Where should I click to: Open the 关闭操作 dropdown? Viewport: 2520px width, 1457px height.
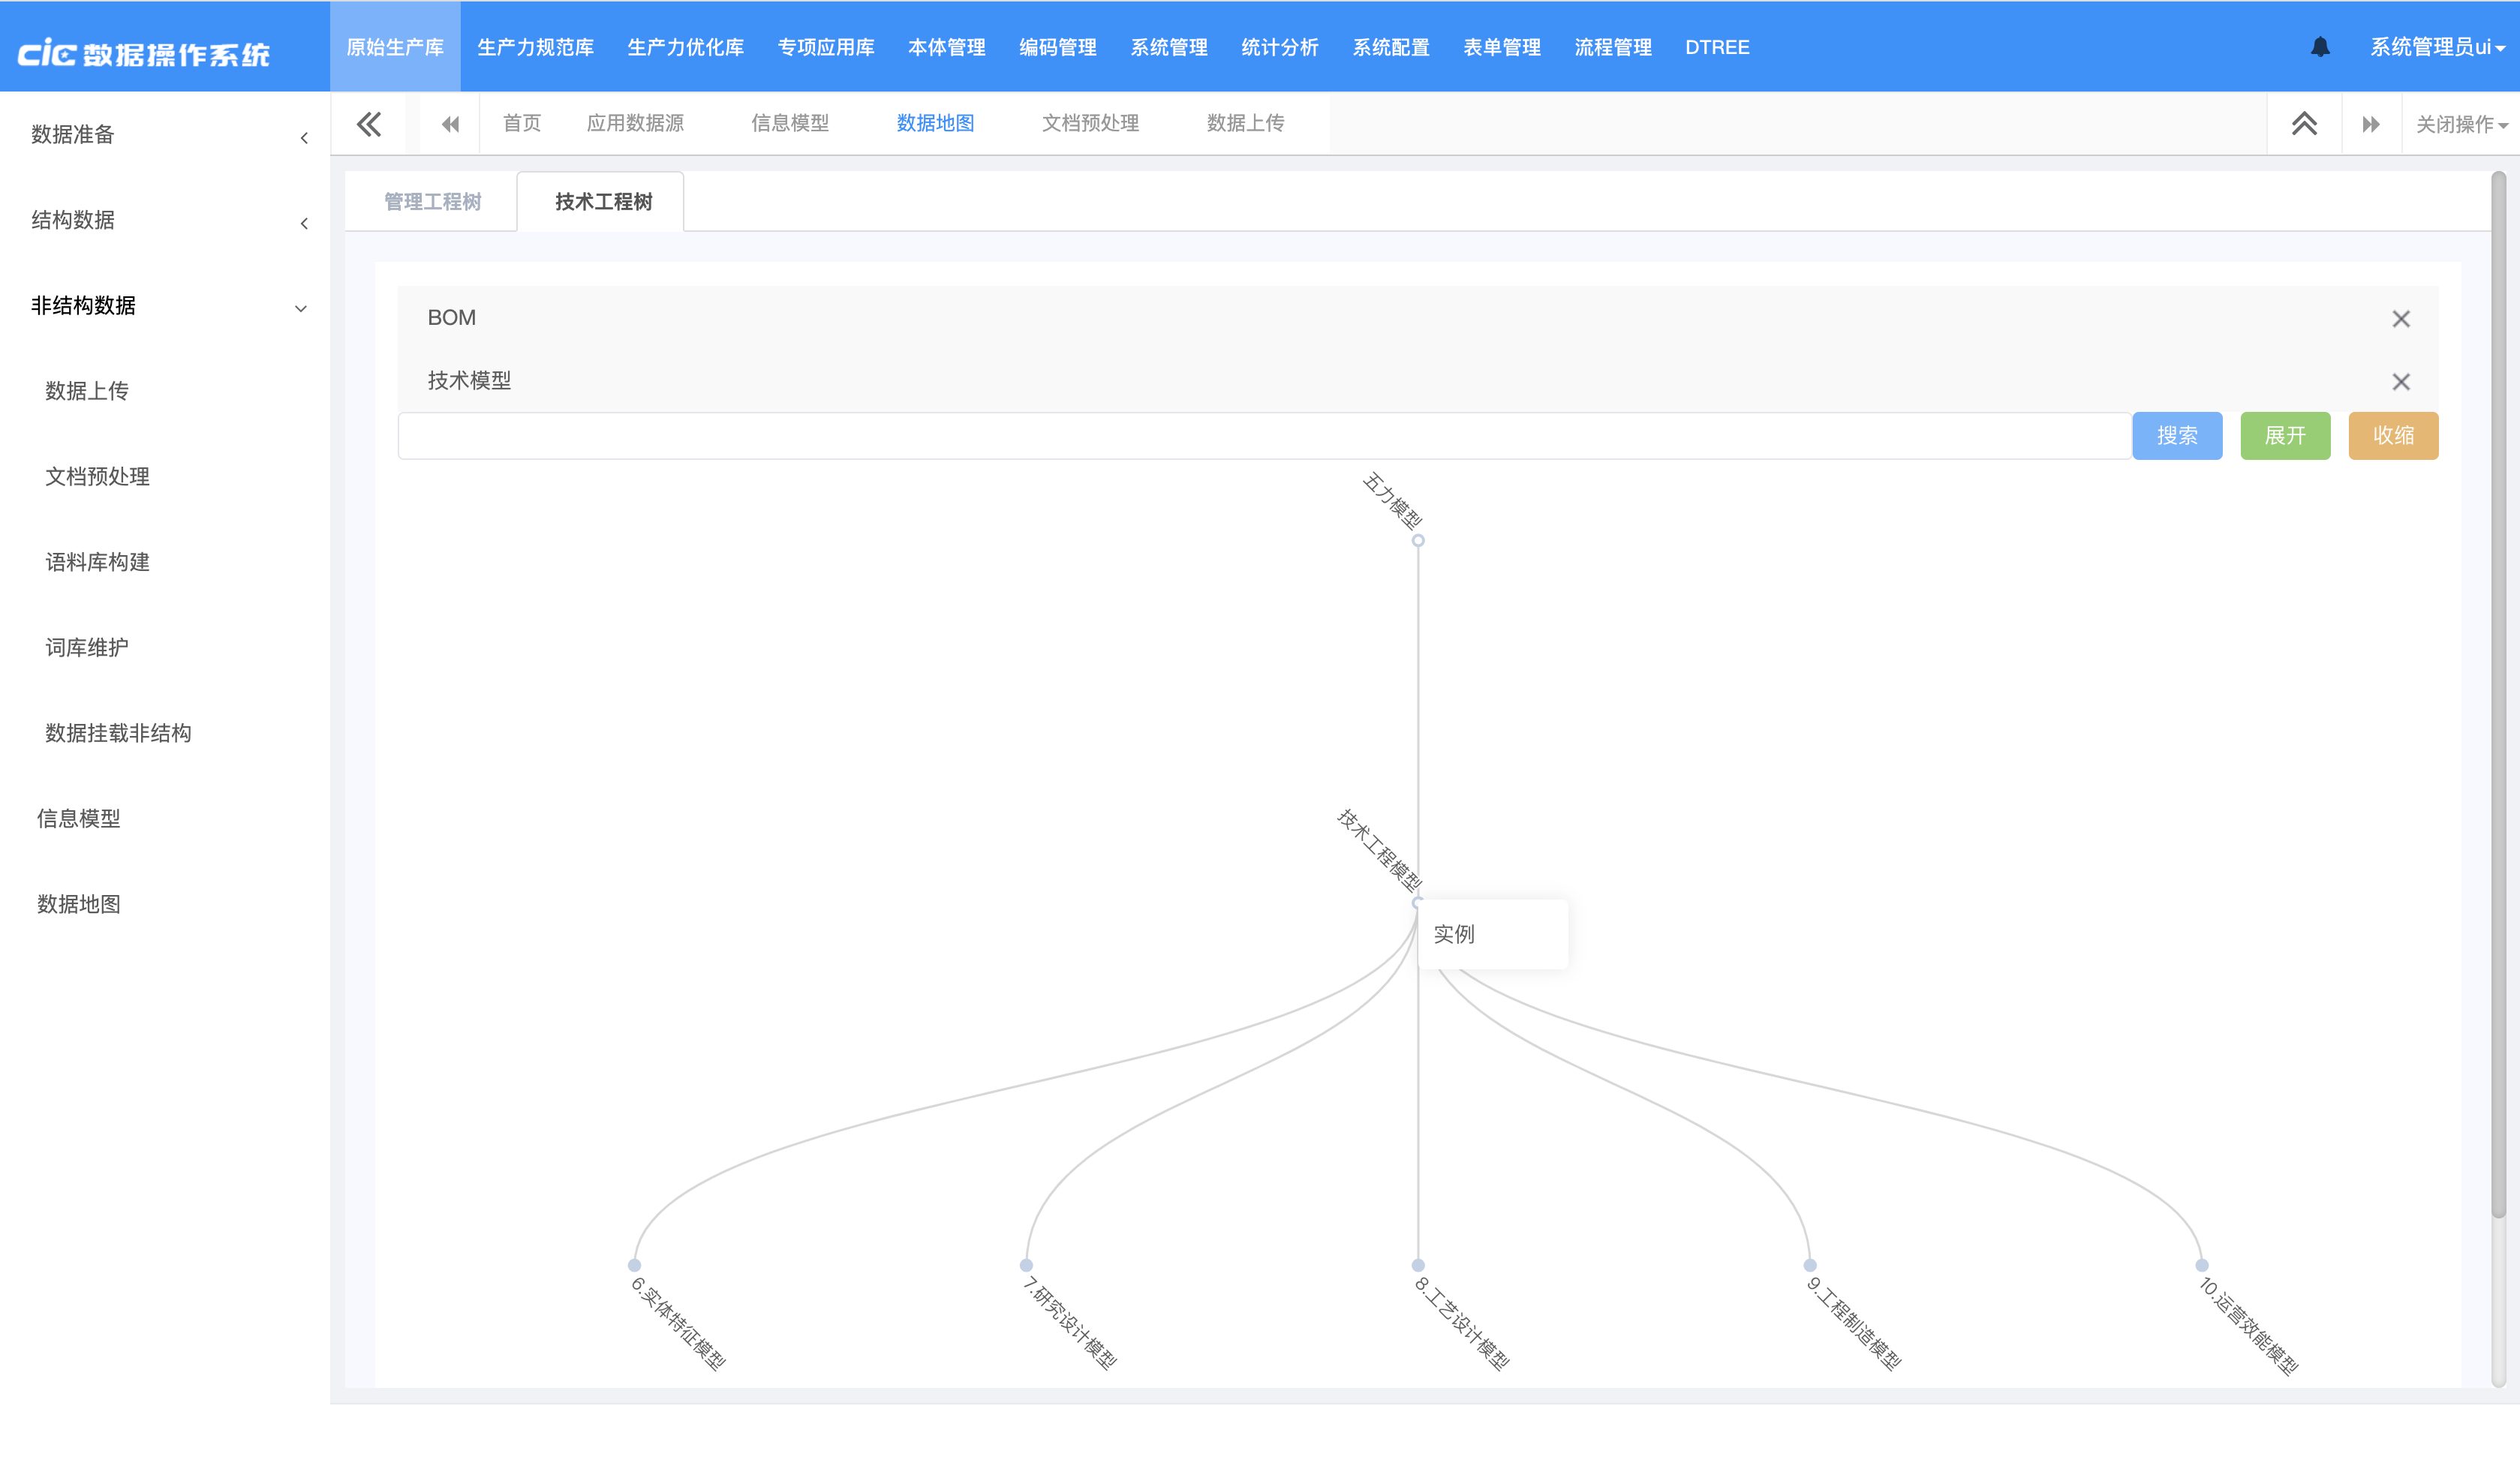tap(2461, 124)
